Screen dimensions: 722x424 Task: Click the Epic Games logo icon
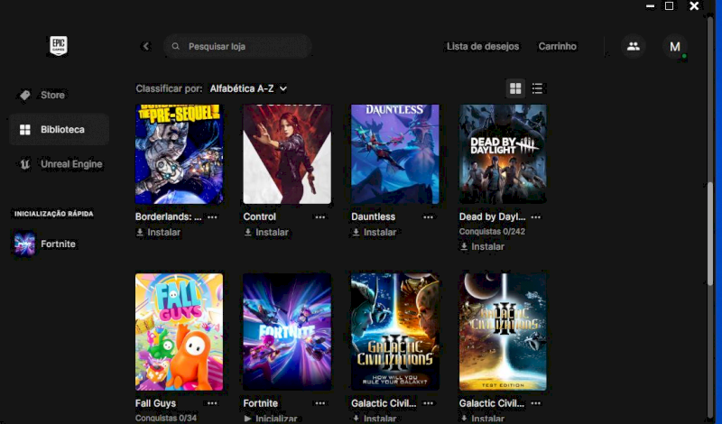point(59,46)
